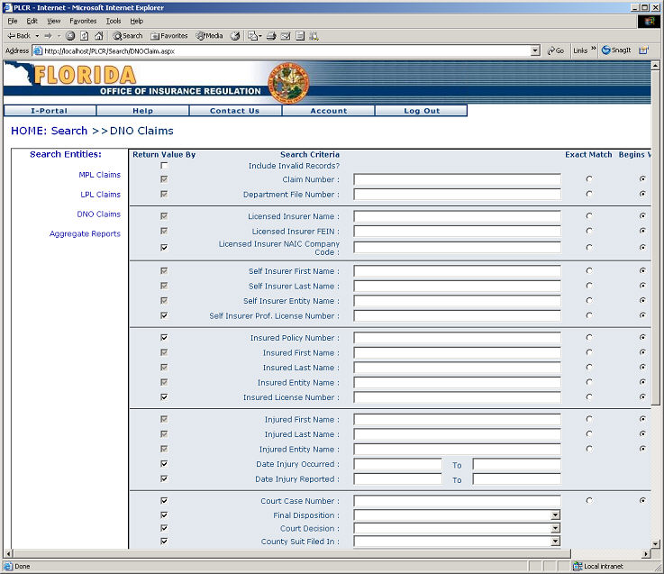Click the Back button in the browser toolbar
This screenshot has width=664, height=574.
pos(18,36)
